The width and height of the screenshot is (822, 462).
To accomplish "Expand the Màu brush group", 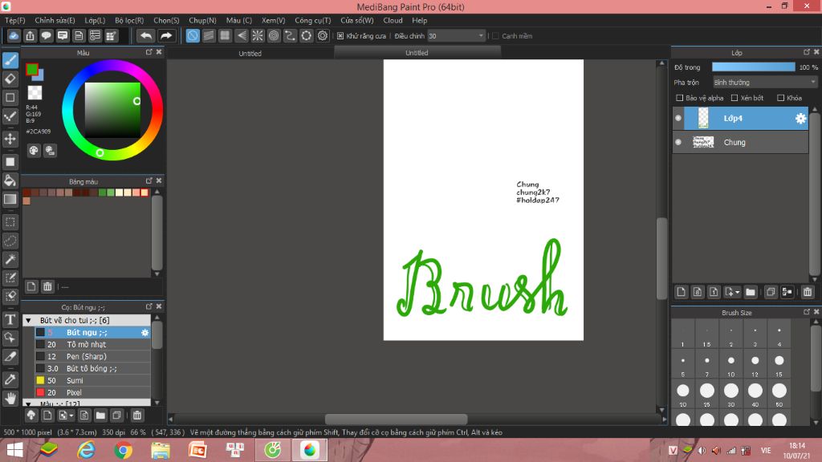I will (x=28, y=404).
